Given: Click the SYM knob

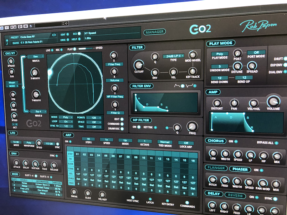Looking at the screenshot, I should 13,94.
